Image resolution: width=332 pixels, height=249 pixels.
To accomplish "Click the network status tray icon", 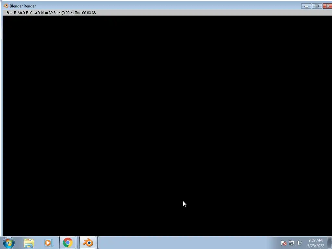I will pos(291,243).
